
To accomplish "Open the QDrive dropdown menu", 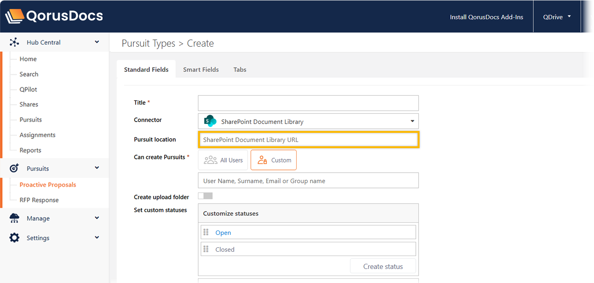I will pos(557,17).
